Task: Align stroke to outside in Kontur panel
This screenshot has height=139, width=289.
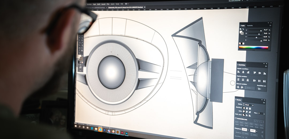Action: 250,116
